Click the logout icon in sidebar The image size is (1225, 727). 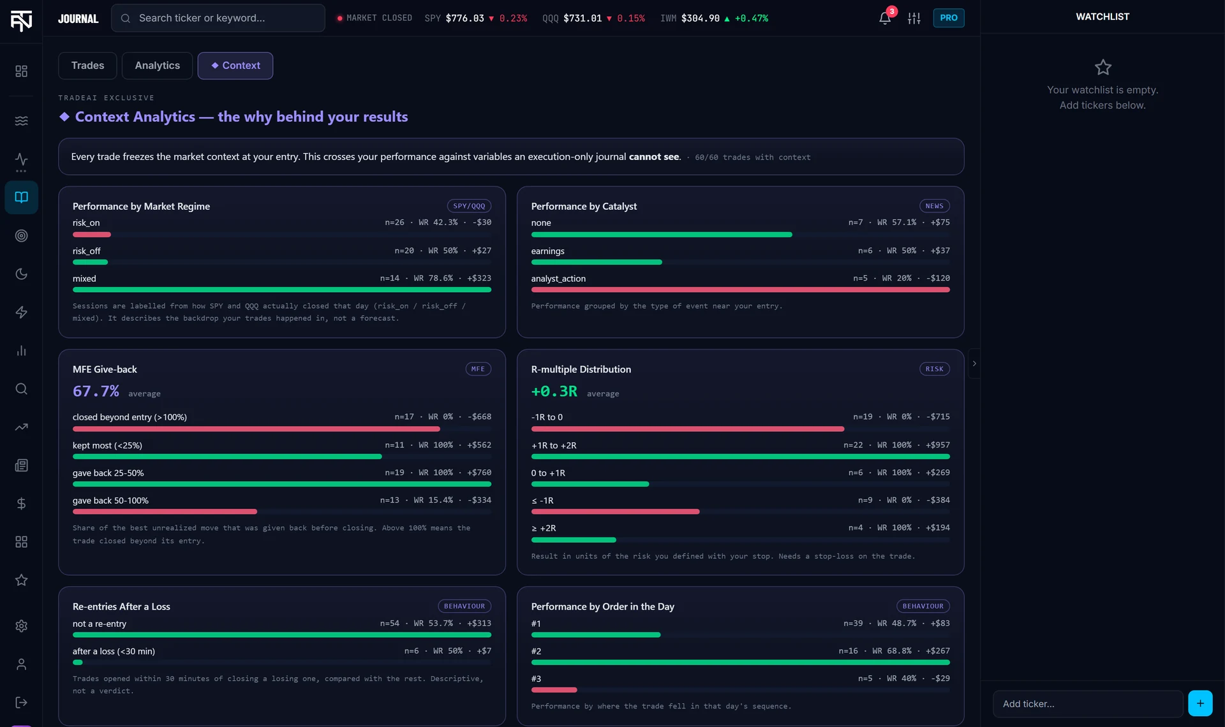pos(21,703)
